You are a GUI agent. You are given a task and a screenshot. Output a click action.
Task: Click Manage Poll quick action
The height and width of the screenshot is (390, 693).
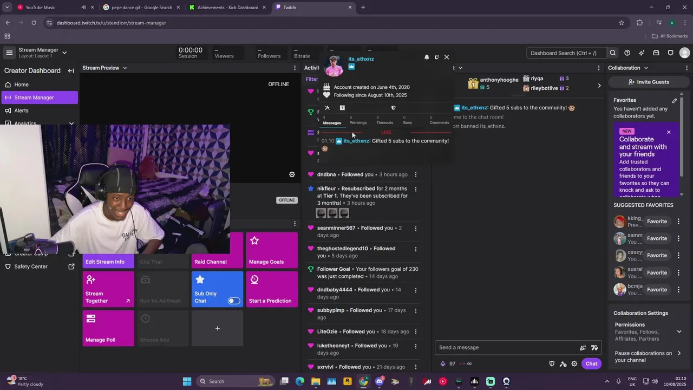(108, 328)
